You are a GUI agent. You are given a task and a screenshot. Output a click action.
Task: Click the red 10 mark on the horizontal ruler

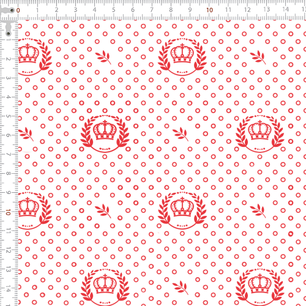tap(209, 10)
